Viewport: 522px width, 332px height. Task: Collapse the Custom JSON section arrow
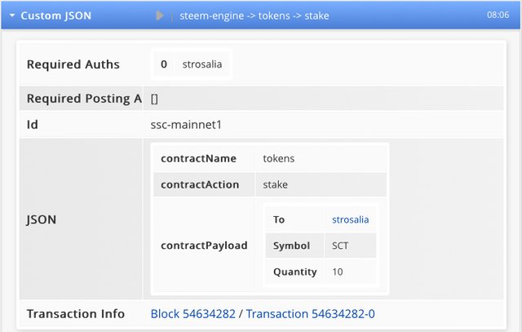(12, 15)
